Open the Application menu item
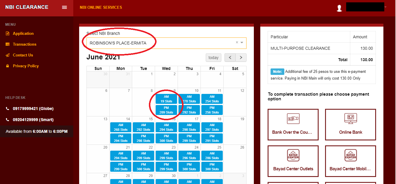Viewport: 396px width, 184px height. 23,33
